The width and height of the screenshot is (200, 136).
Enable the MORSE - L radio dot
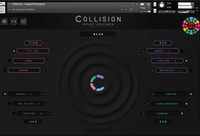(x=182, y=51)
